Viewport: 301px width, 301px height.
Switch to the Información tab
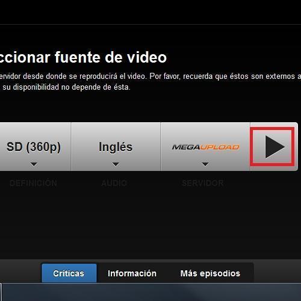click(x=132, y=273)
